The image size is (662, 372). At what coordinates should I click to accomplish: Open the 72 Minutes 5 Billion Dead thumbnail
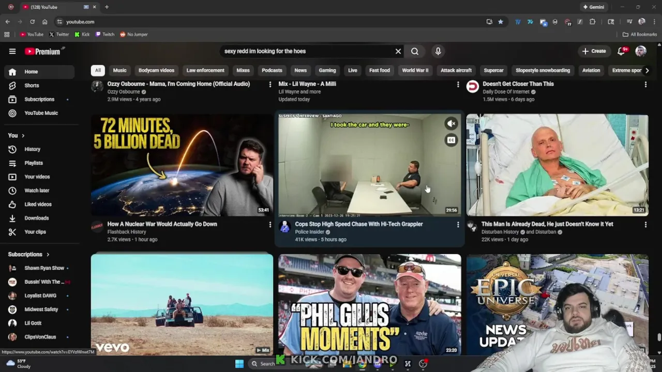tap(182, 165)
